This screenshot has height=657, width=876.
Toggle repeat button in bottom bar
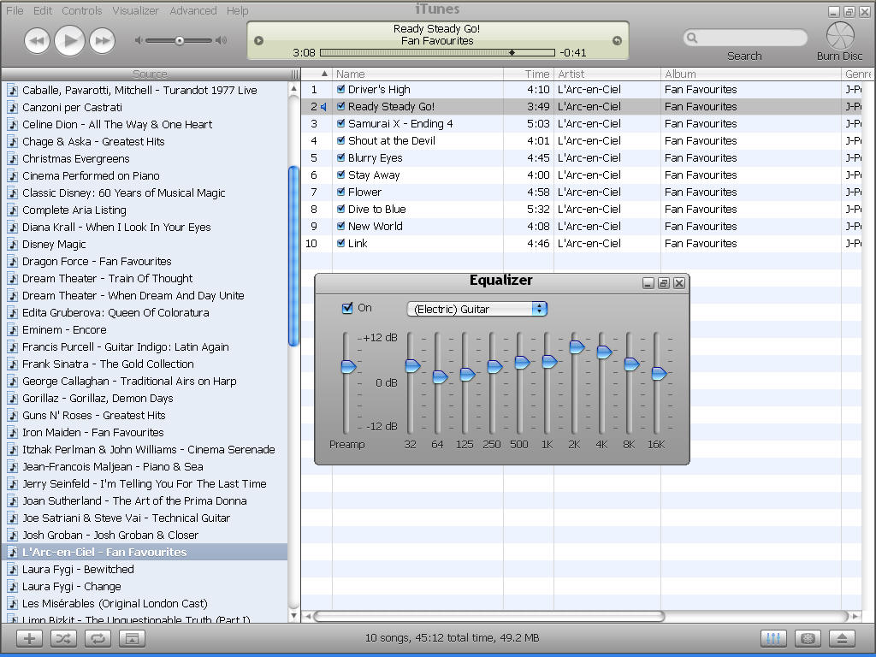(x=98, y=638)
